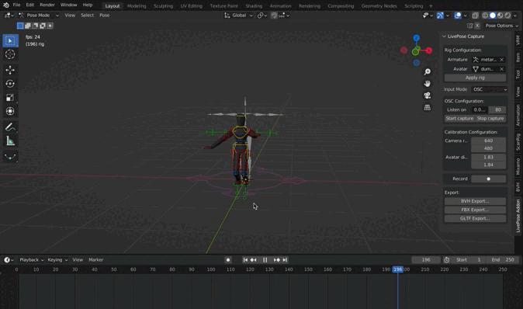523x309 pixels.
Task: Select solid viewport shading
Action: point(493,16)
